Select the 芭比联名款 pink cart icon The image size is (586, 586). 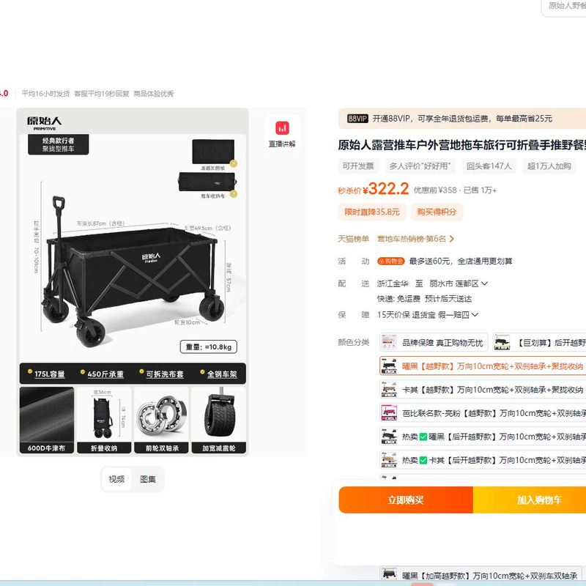point(389,413)
